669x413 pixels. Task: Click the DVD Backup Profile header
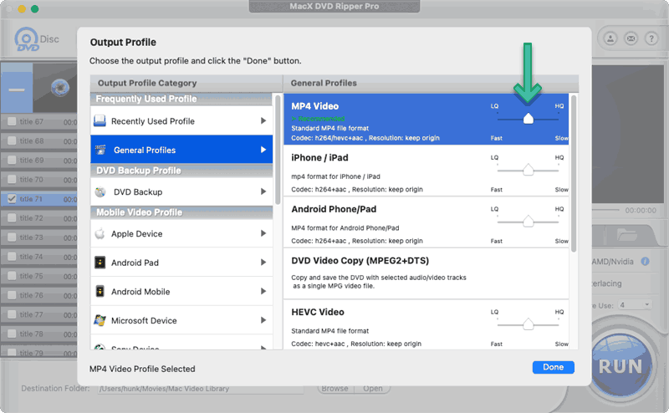point(181,171)
